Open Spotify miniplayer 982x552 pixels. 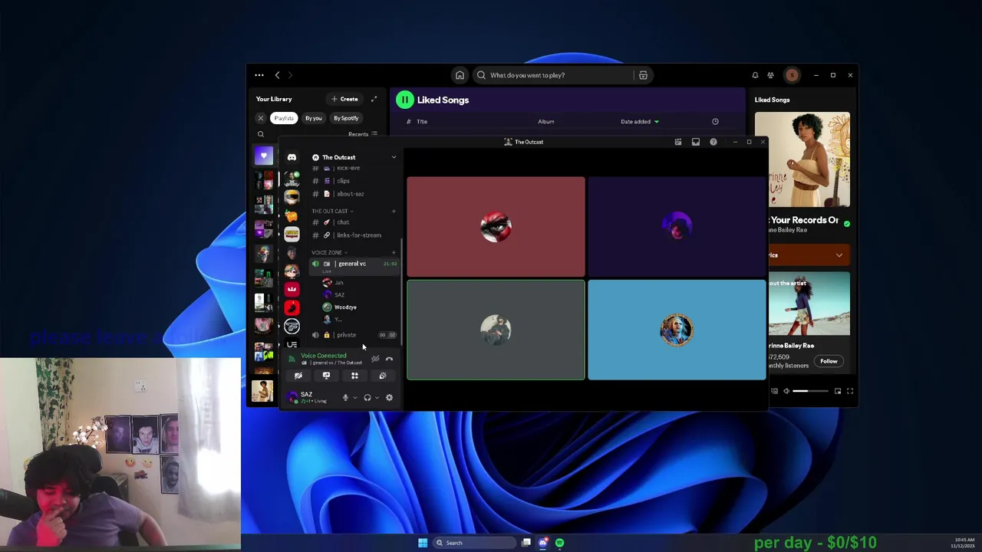(838, 391)
